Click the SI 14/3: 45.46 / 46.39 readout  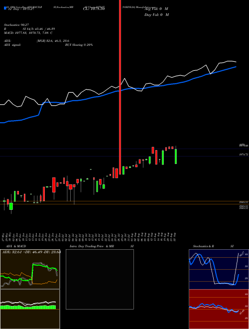pyautogui.click(x=38, y=29)
